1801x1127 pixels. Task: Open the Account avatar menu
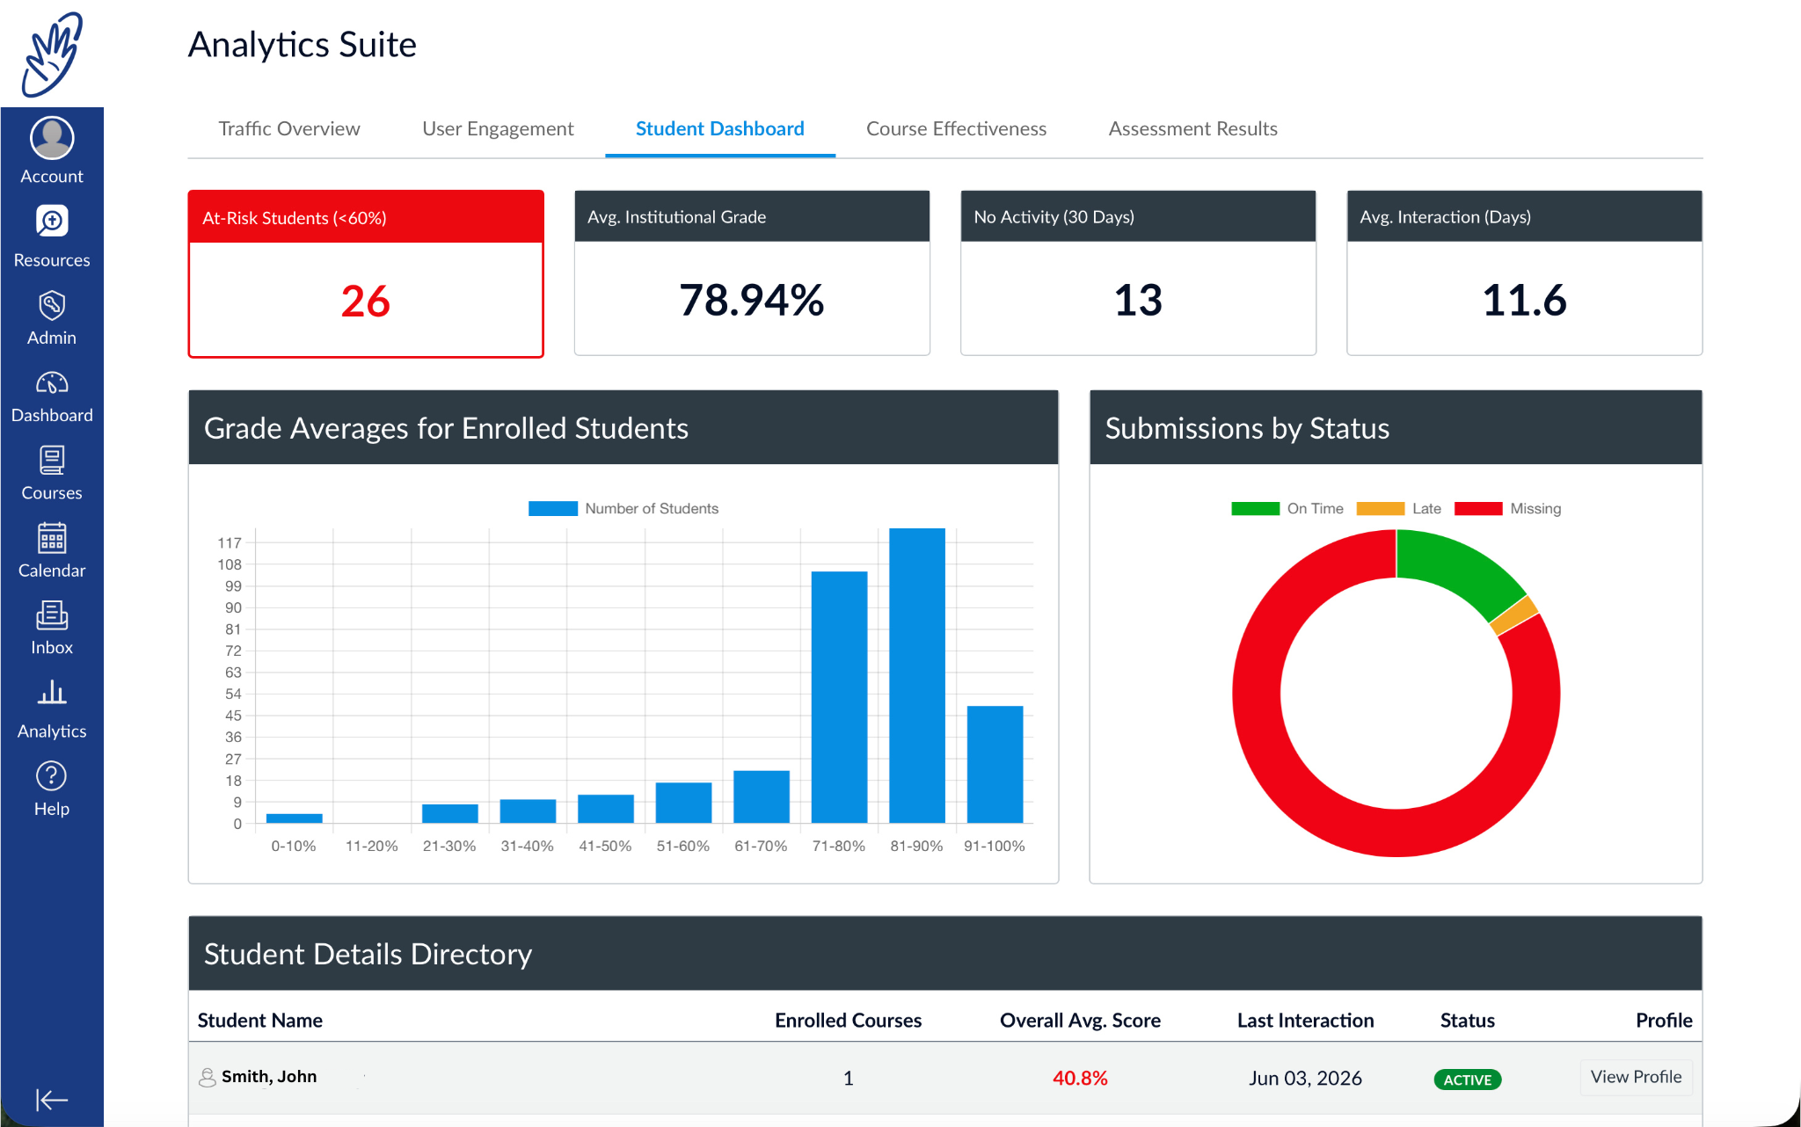(x=52, y=138)
